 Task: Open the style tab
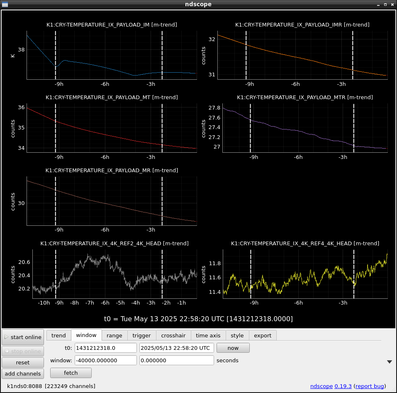[x=237, y=335]
